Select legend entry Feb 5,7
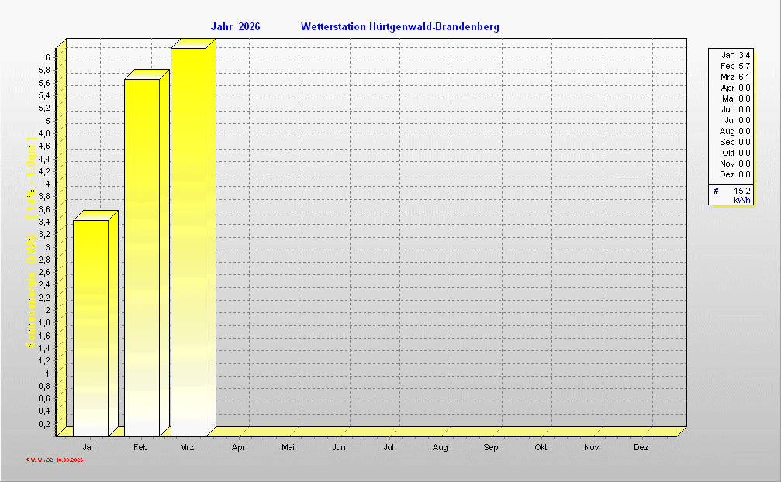This screenshot has width=781, height=482. 735,66
